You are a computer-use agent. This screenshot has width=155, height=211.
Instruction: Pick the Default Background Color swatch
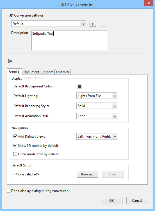coord(79,86)
